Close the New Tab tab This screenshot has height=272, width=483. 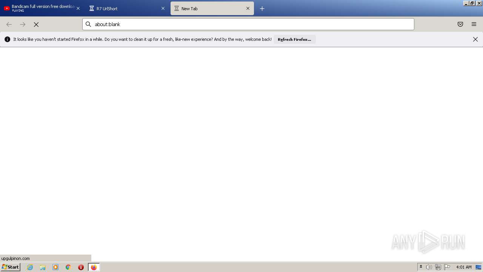[x=248, y=8]
